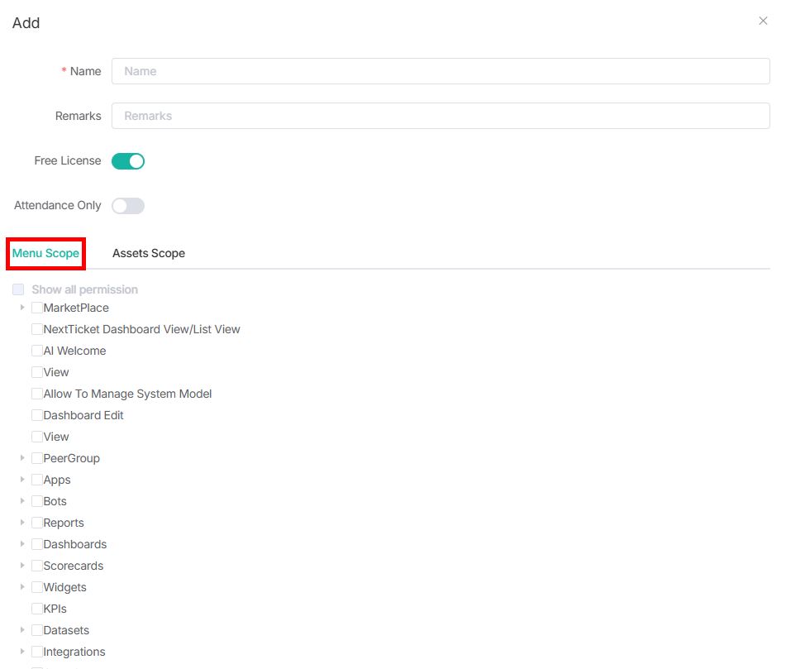Expand the Scorecards tree arrow
The image size is (786, 669).
pyautogui.click(x=22, y=566)
